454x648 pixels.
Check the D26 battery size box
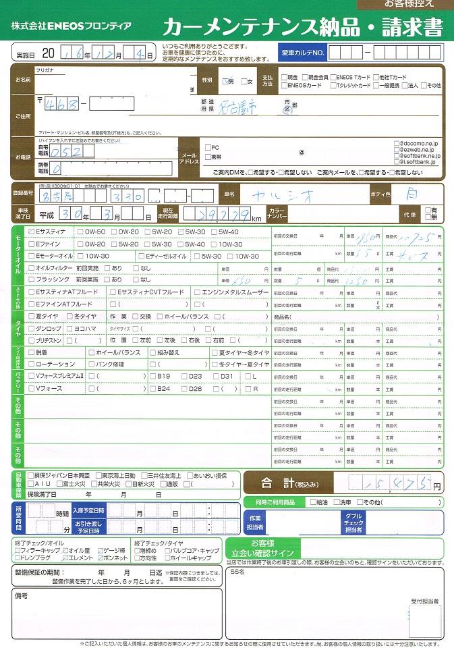tap(184, 389)
